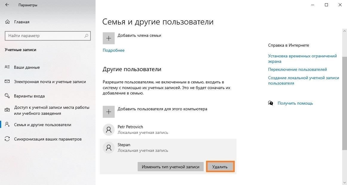
Task: Click the Stepan avatar icon
Action: [109, 148]
